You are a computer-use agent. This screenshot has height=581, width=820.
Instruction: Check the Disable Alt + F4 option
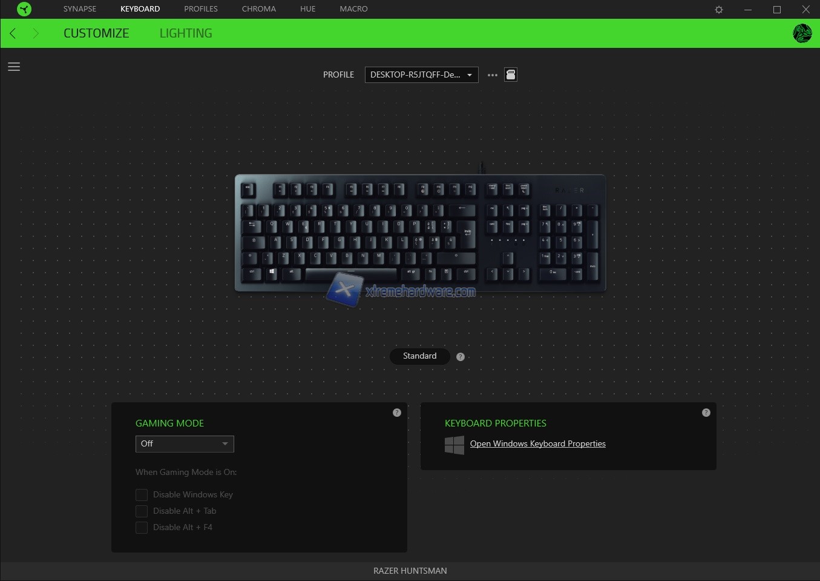coord(142,528)
